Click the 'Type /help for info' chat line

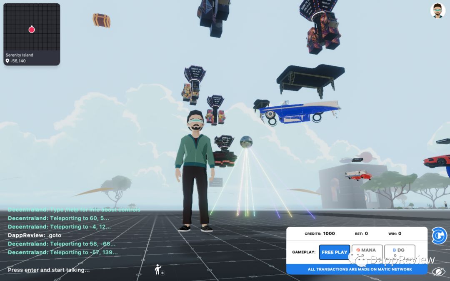click(74, 210)
